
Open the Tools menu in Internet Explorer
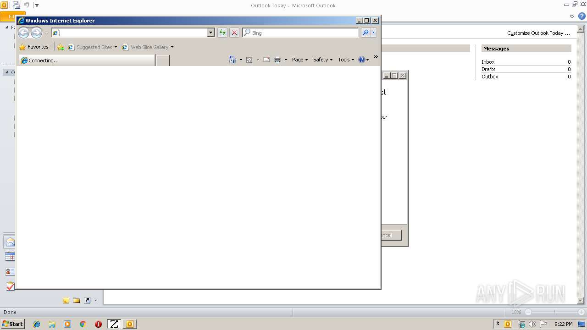346,60
